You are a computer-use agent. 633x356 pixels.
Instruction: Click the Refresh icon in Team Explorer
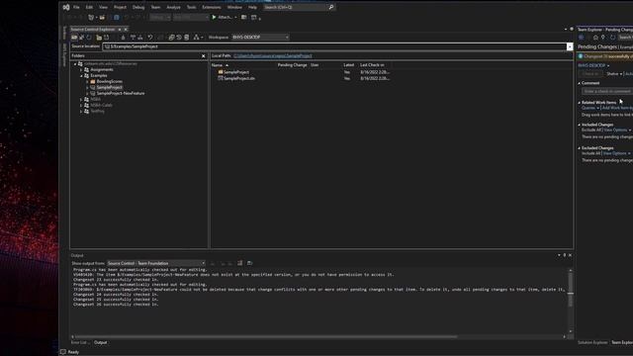tap(613, 38)
